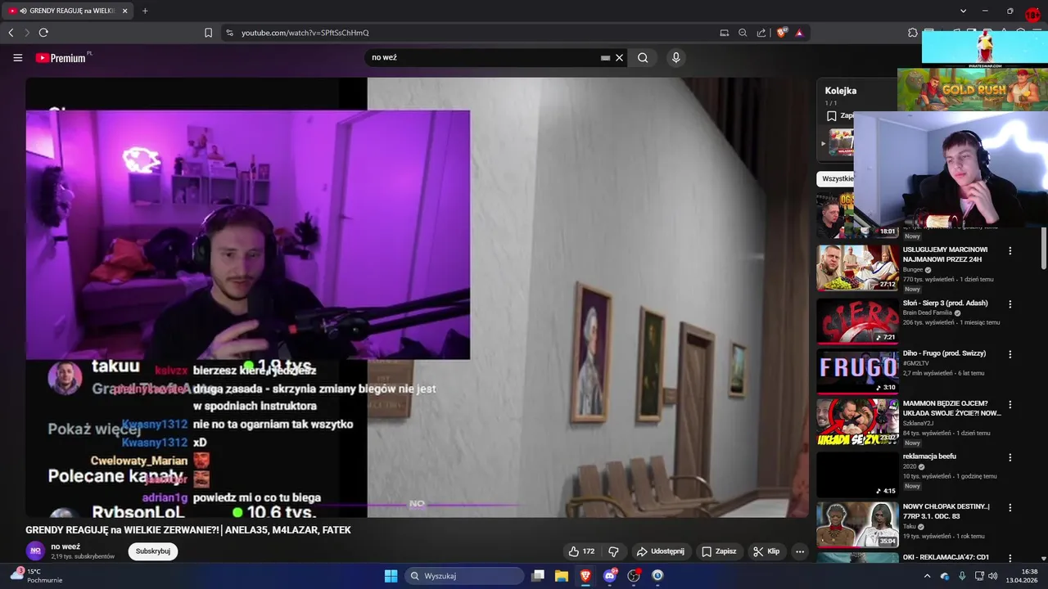
Task: Open the Windows Start menu
Action: click(x=391, y=576)
